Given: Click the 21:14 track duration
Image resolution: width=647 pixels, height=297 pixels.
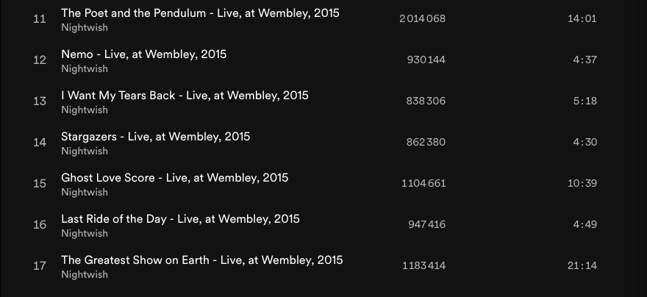Looking at the screenshot, I should (x=582, y=266).
